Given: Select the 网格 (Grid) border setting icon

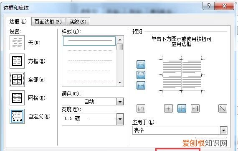Looking at the screenshot, I should [17, 98].
